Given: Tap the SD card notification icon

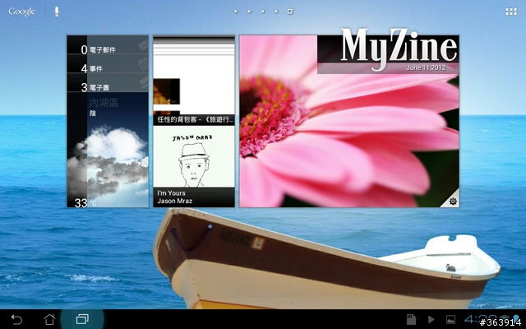Looking at the screenshot, I should [x=411, y=319].
